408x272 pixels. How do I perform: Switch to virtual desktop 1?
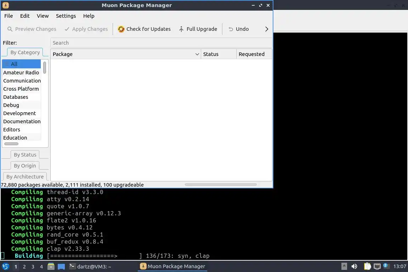point(16,267)
